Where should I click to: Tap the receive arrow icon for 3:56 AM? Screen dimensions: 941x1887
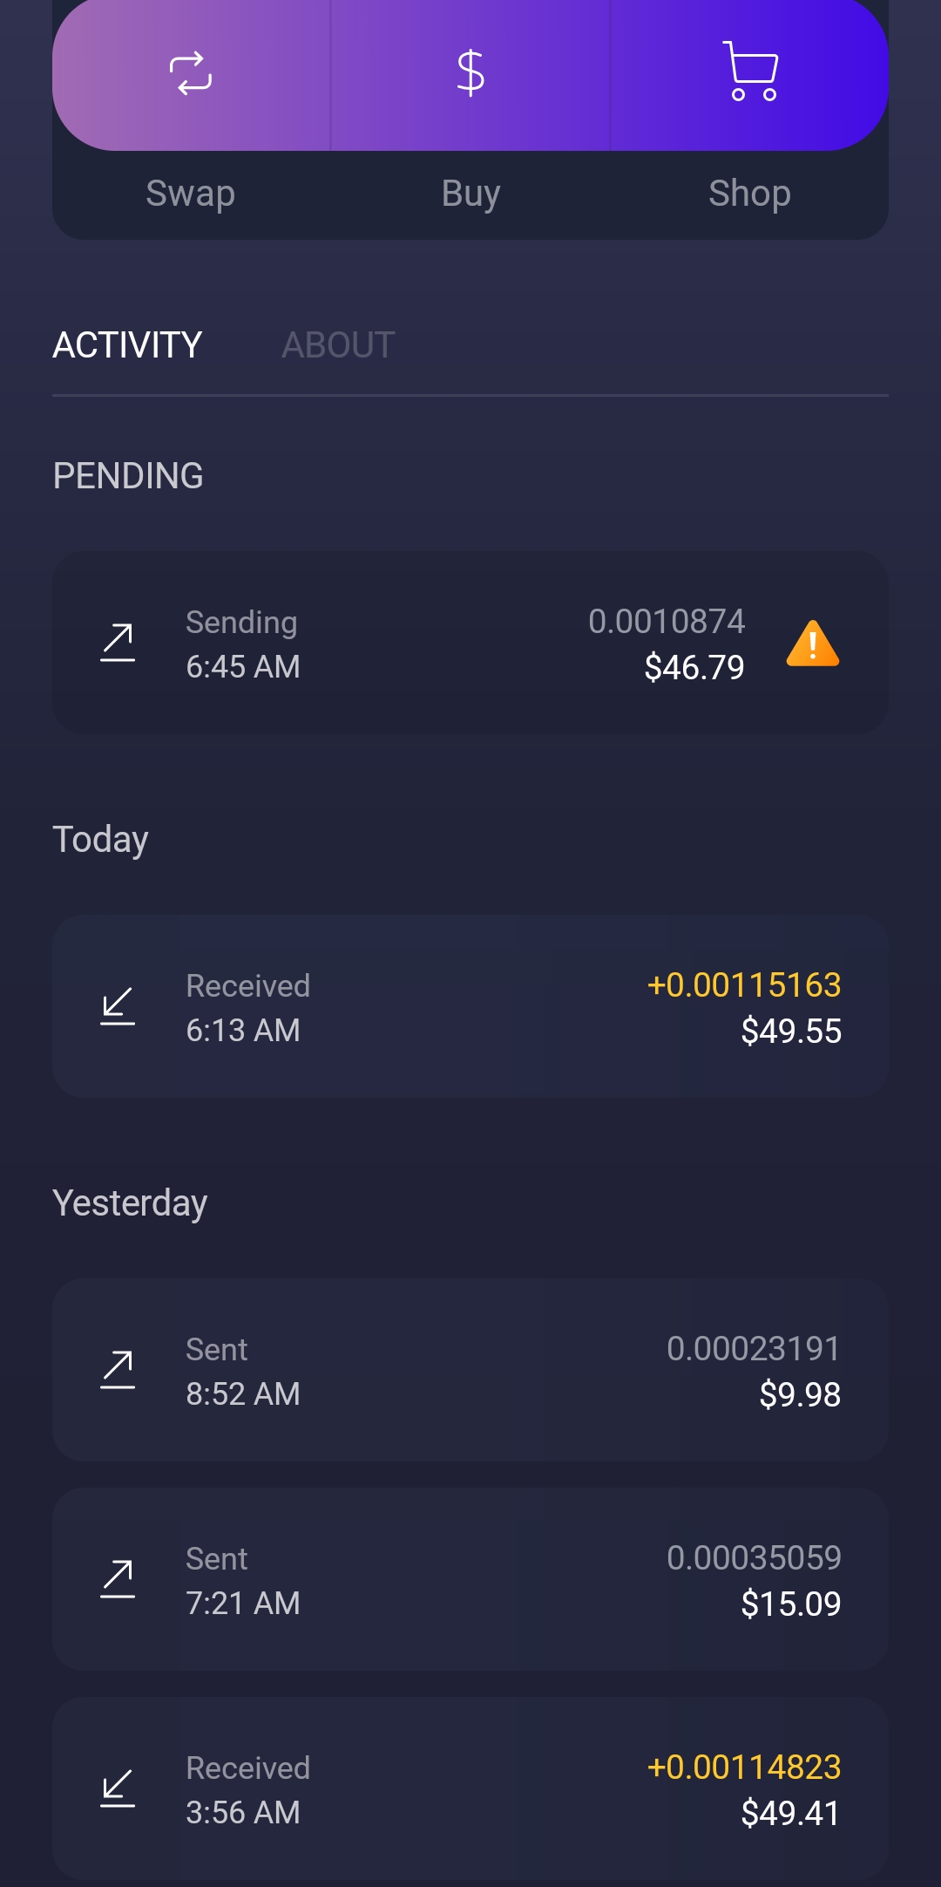coord(118,1789)
